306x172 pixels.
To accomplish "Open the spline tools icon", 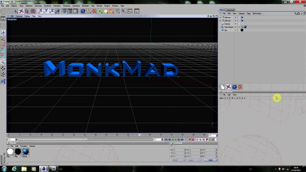I will tap(88, 11).
